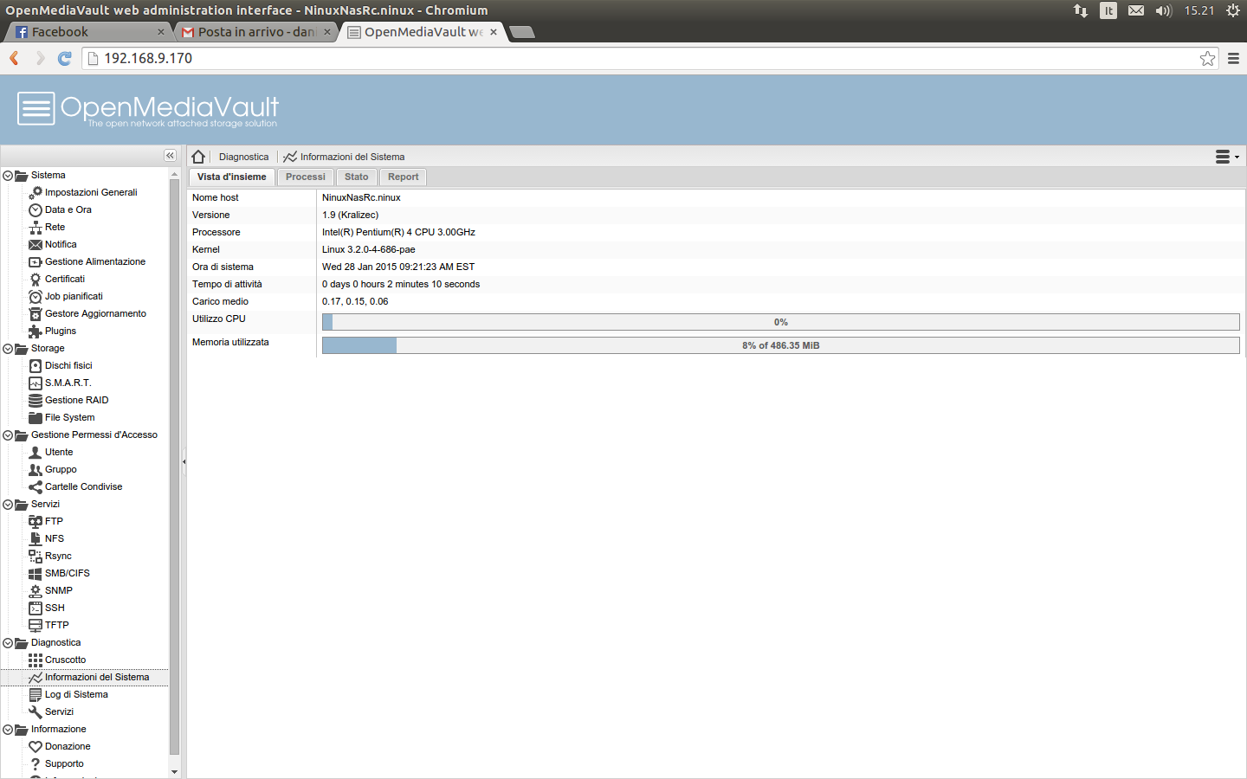The width and height of the screenshot is (1247, 779).
Task: Collapse the Diagnostica tree node
Action: pos(8,643)
